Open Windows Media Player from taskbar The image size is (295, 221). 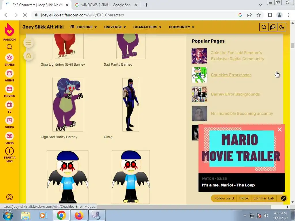click(43, 216)
